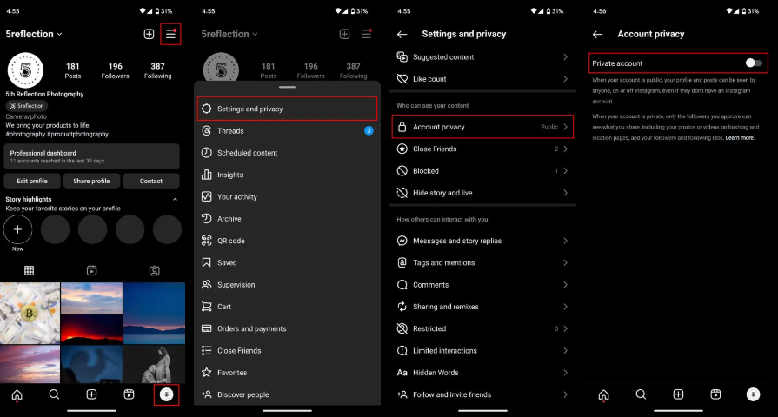
Task: Tap the Follow and invite friends icon
Action: (x=402, y=394)
